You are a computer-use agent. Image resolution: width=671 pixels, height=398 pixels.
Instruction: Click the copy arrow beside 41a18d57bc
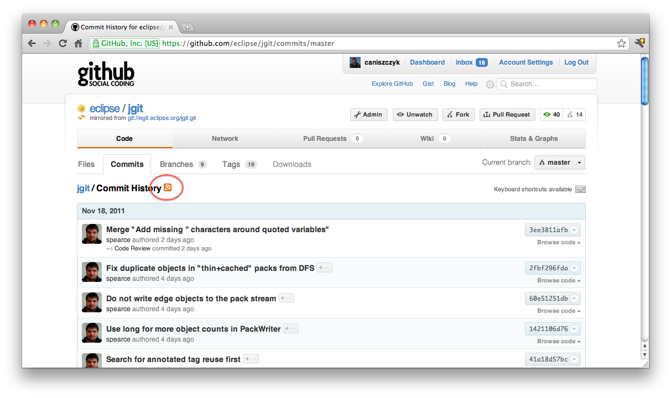tap(574, 359)
